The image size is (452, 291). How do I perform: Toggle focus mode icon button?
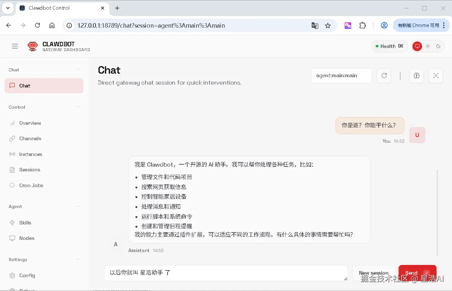436,76
